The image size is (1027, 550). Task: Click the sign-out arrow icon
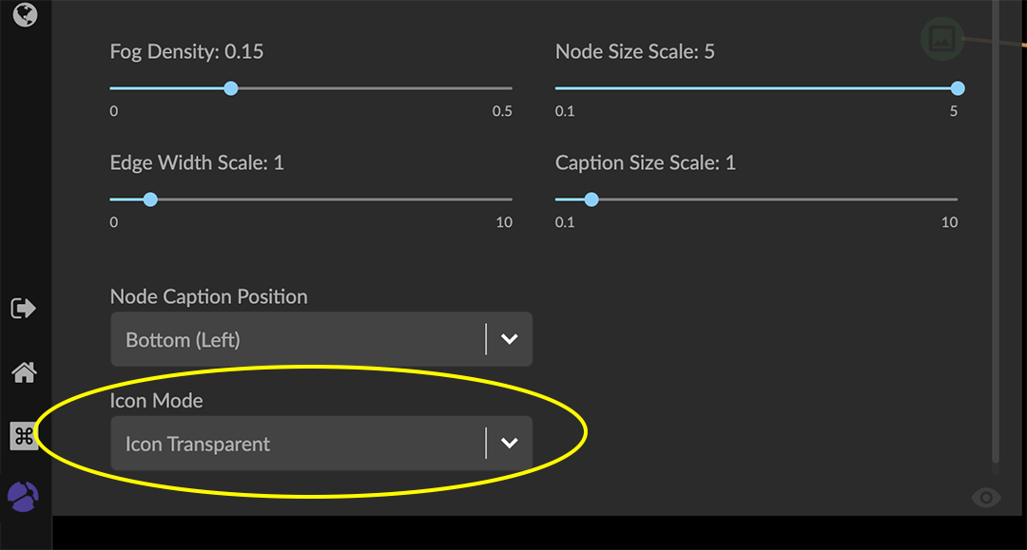(x=23, y=309)
